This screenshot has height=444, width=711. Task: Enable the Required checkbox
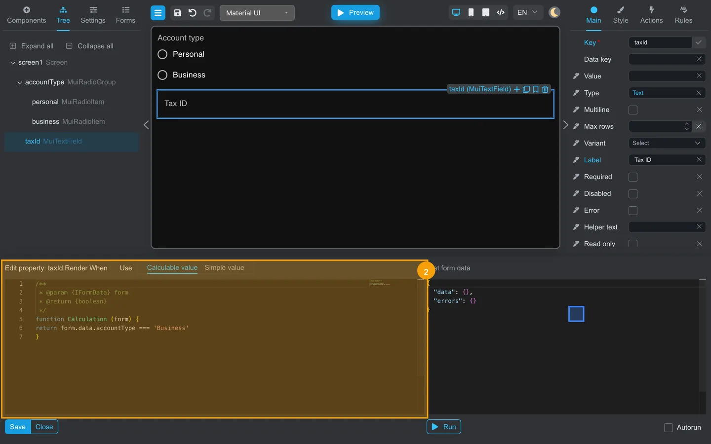pos(633,177)
